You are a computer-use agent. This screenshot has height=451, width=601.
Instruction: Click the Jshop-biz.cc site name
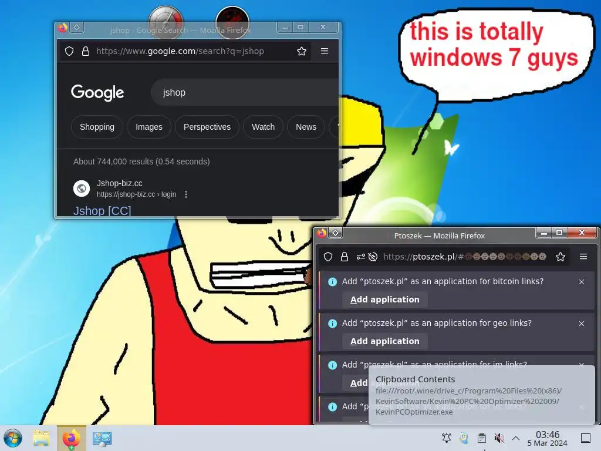point(120,183)
